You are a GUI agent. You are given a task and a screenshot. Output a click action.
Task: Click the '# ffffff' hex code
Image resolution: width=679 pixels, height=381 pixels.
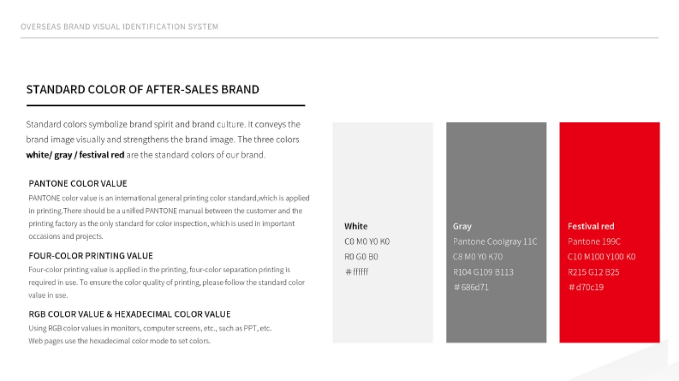(x=356, y=272)
